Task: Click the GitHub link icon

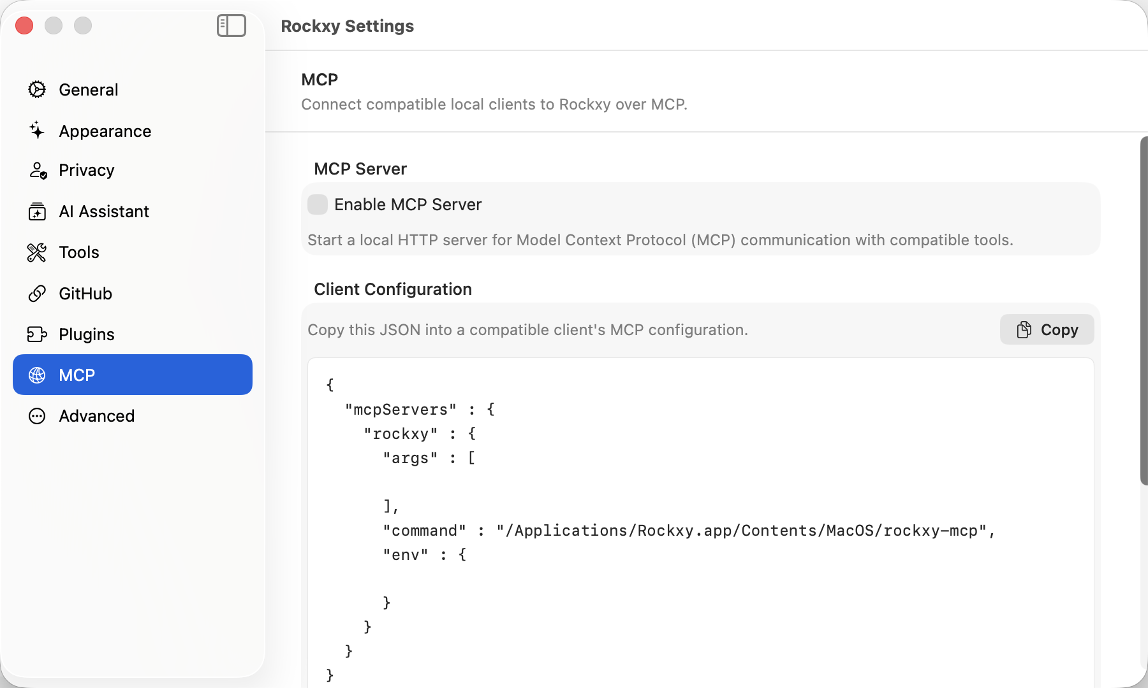Action: (x=37, y=294)
